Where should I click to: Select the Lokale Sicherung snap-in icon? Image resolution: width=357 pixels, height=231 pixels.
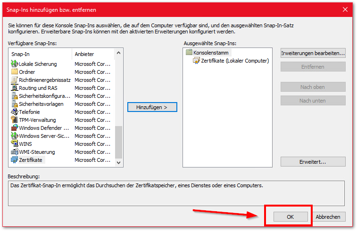point(14,64)
